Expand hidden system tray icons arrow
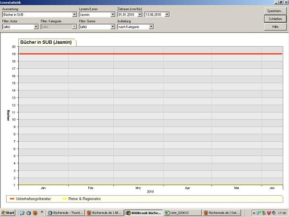 pyautogui.click(x=254, y=213)
